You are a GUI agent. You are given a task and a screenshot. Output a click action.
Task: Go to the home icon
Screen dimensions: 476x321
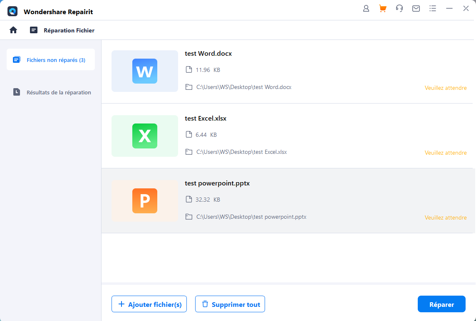pos(13,30)
